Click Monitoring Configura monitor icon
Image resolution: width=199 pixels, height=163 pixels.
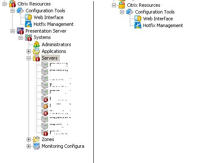coord(36,146)
